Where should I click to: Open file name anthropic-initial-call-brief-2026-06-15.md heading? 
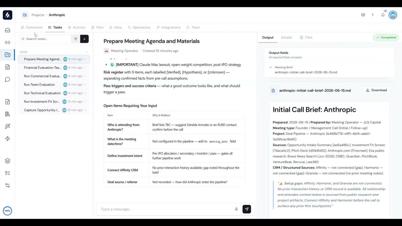pos(315,90)
